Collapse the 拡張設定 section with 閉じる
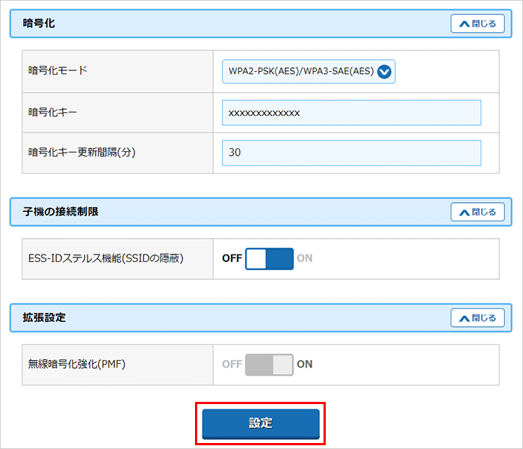 [x=477, y=318]
